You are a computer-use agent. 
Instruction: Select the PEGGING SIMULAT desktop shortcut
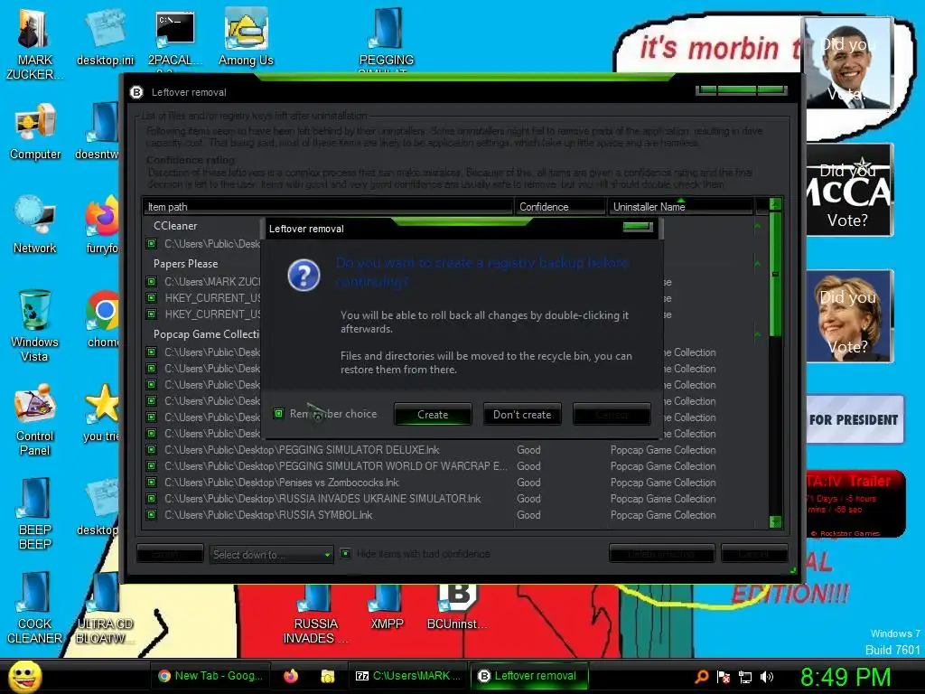(x=387, y=40)
